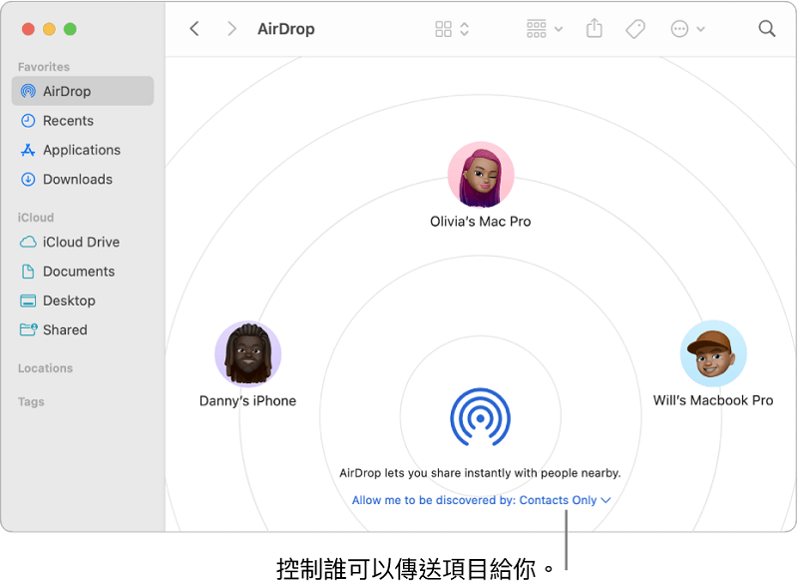
Task: Click the iCloud Drive cloud icon
Action: click(28, 242)
